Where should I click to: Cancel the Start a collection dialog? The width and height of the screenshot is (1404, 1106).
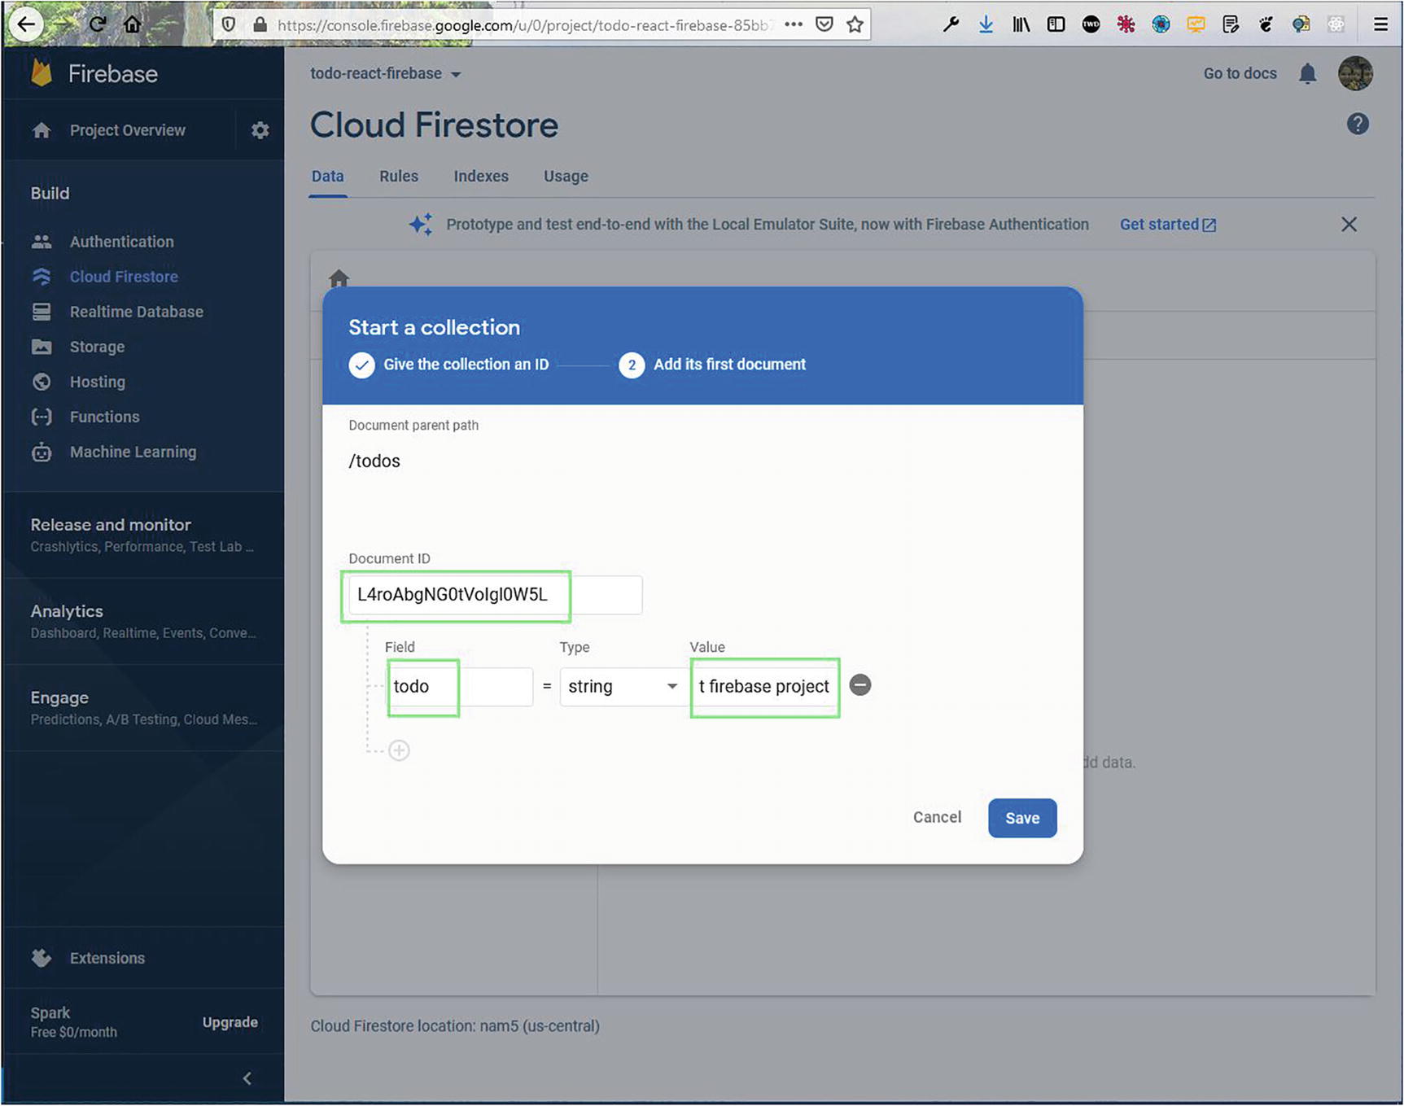936,817
